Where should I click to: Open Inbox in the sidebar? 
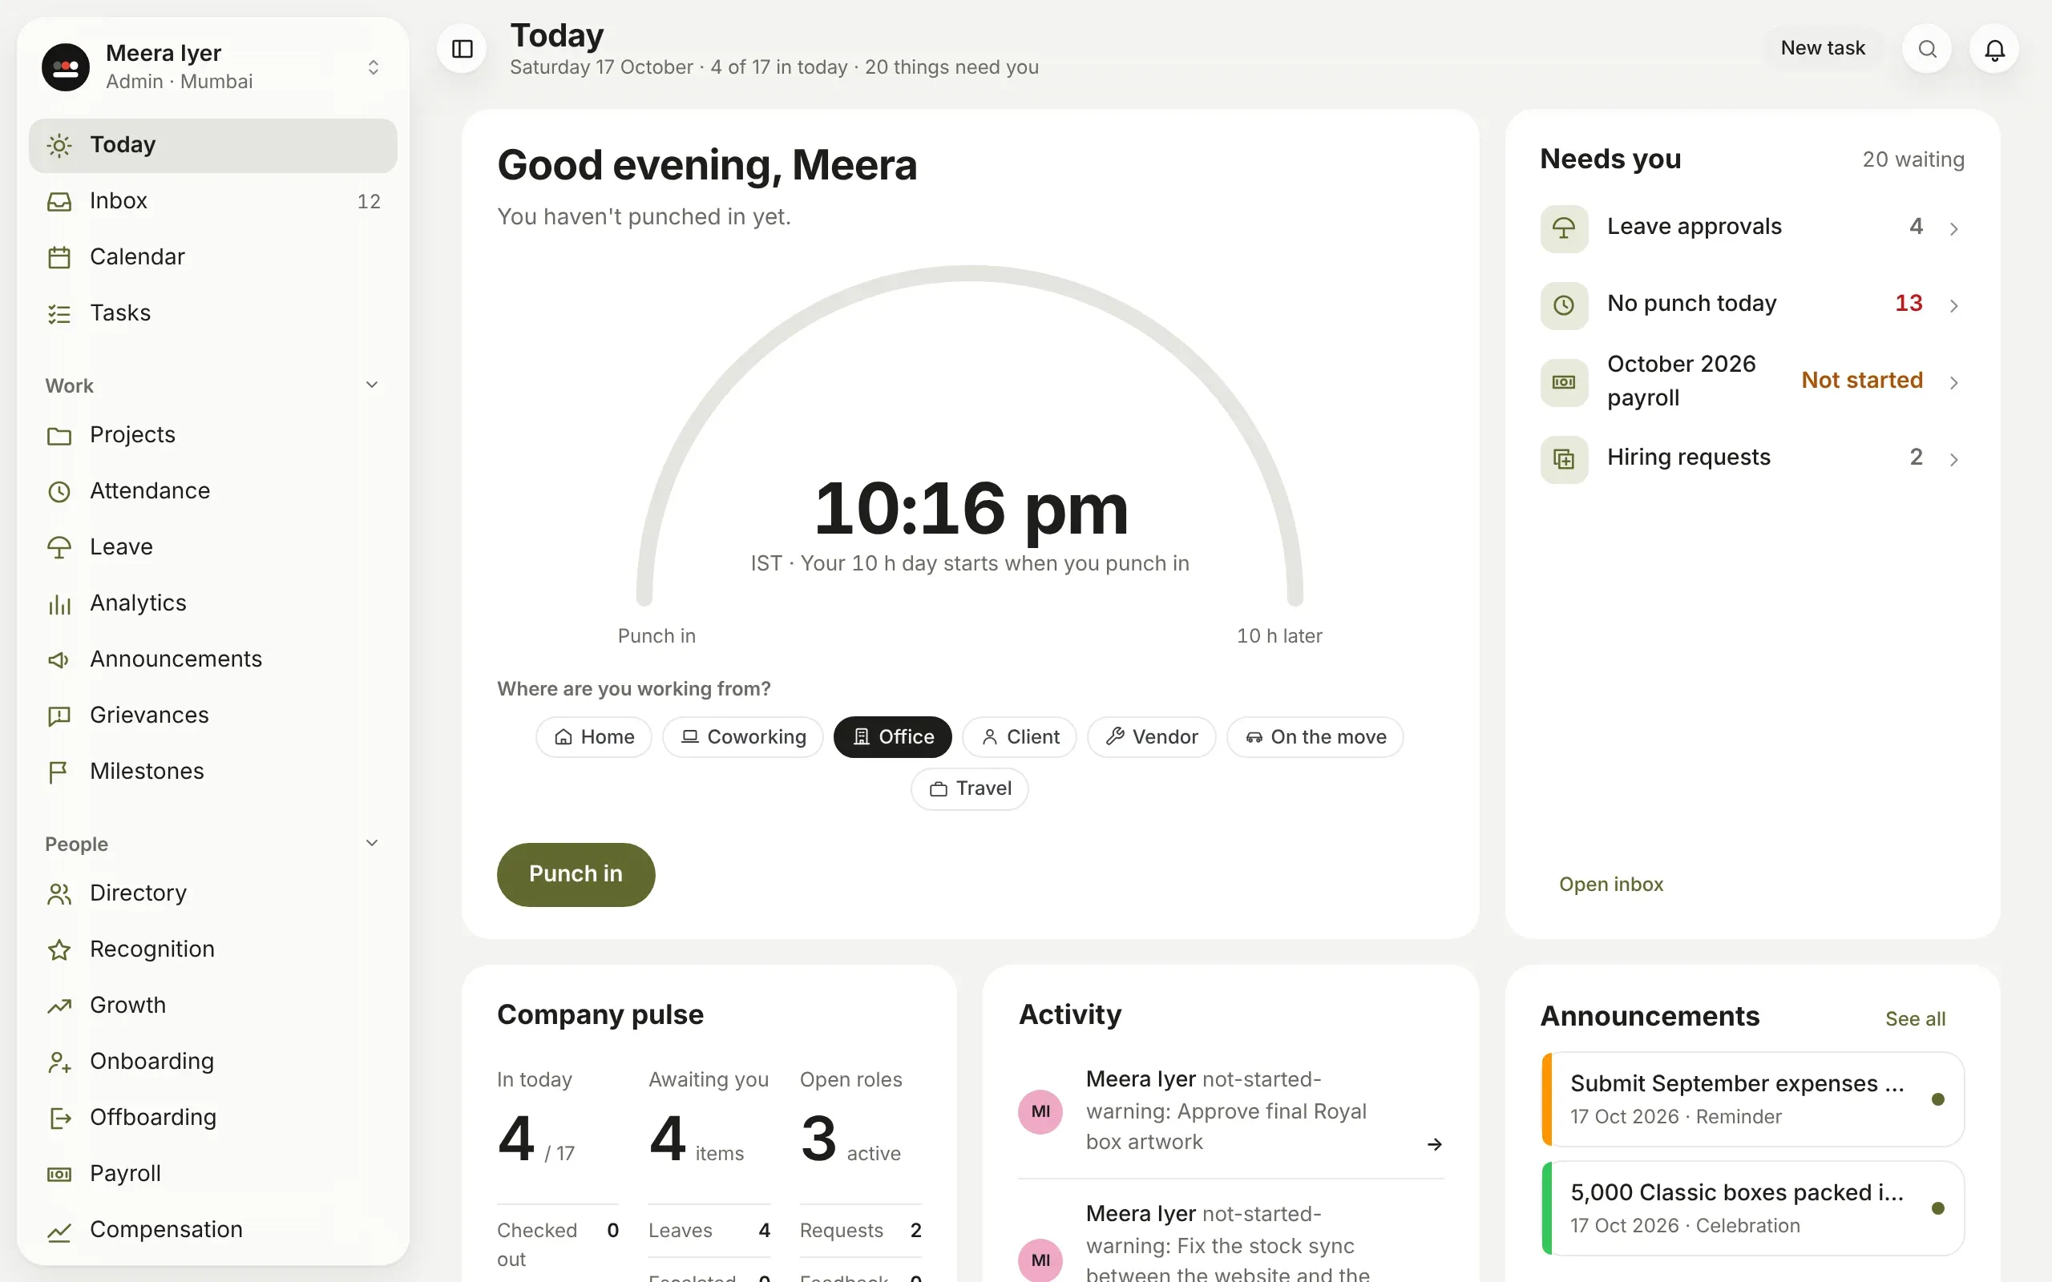pos(213,201)
